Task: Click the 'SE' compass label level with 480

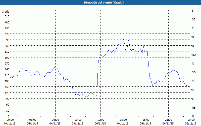Action: [x=193, y=19]
